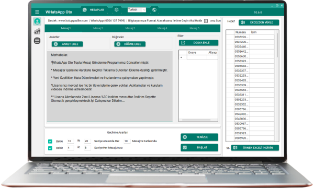Select the row with number 0532253...
The height and width of the screenshot is (188, 314).
[x=250, y=76]
